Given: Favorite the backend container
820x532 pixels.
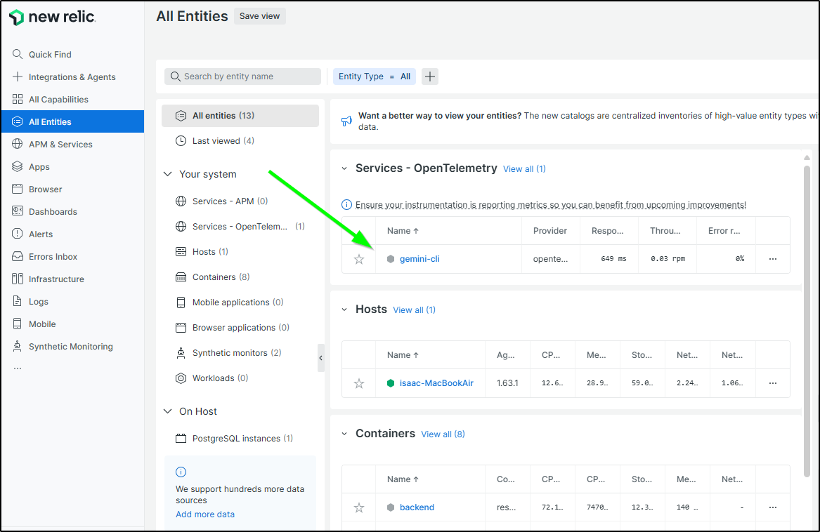Looking at the screenshot, I should (x=359, y=507).
